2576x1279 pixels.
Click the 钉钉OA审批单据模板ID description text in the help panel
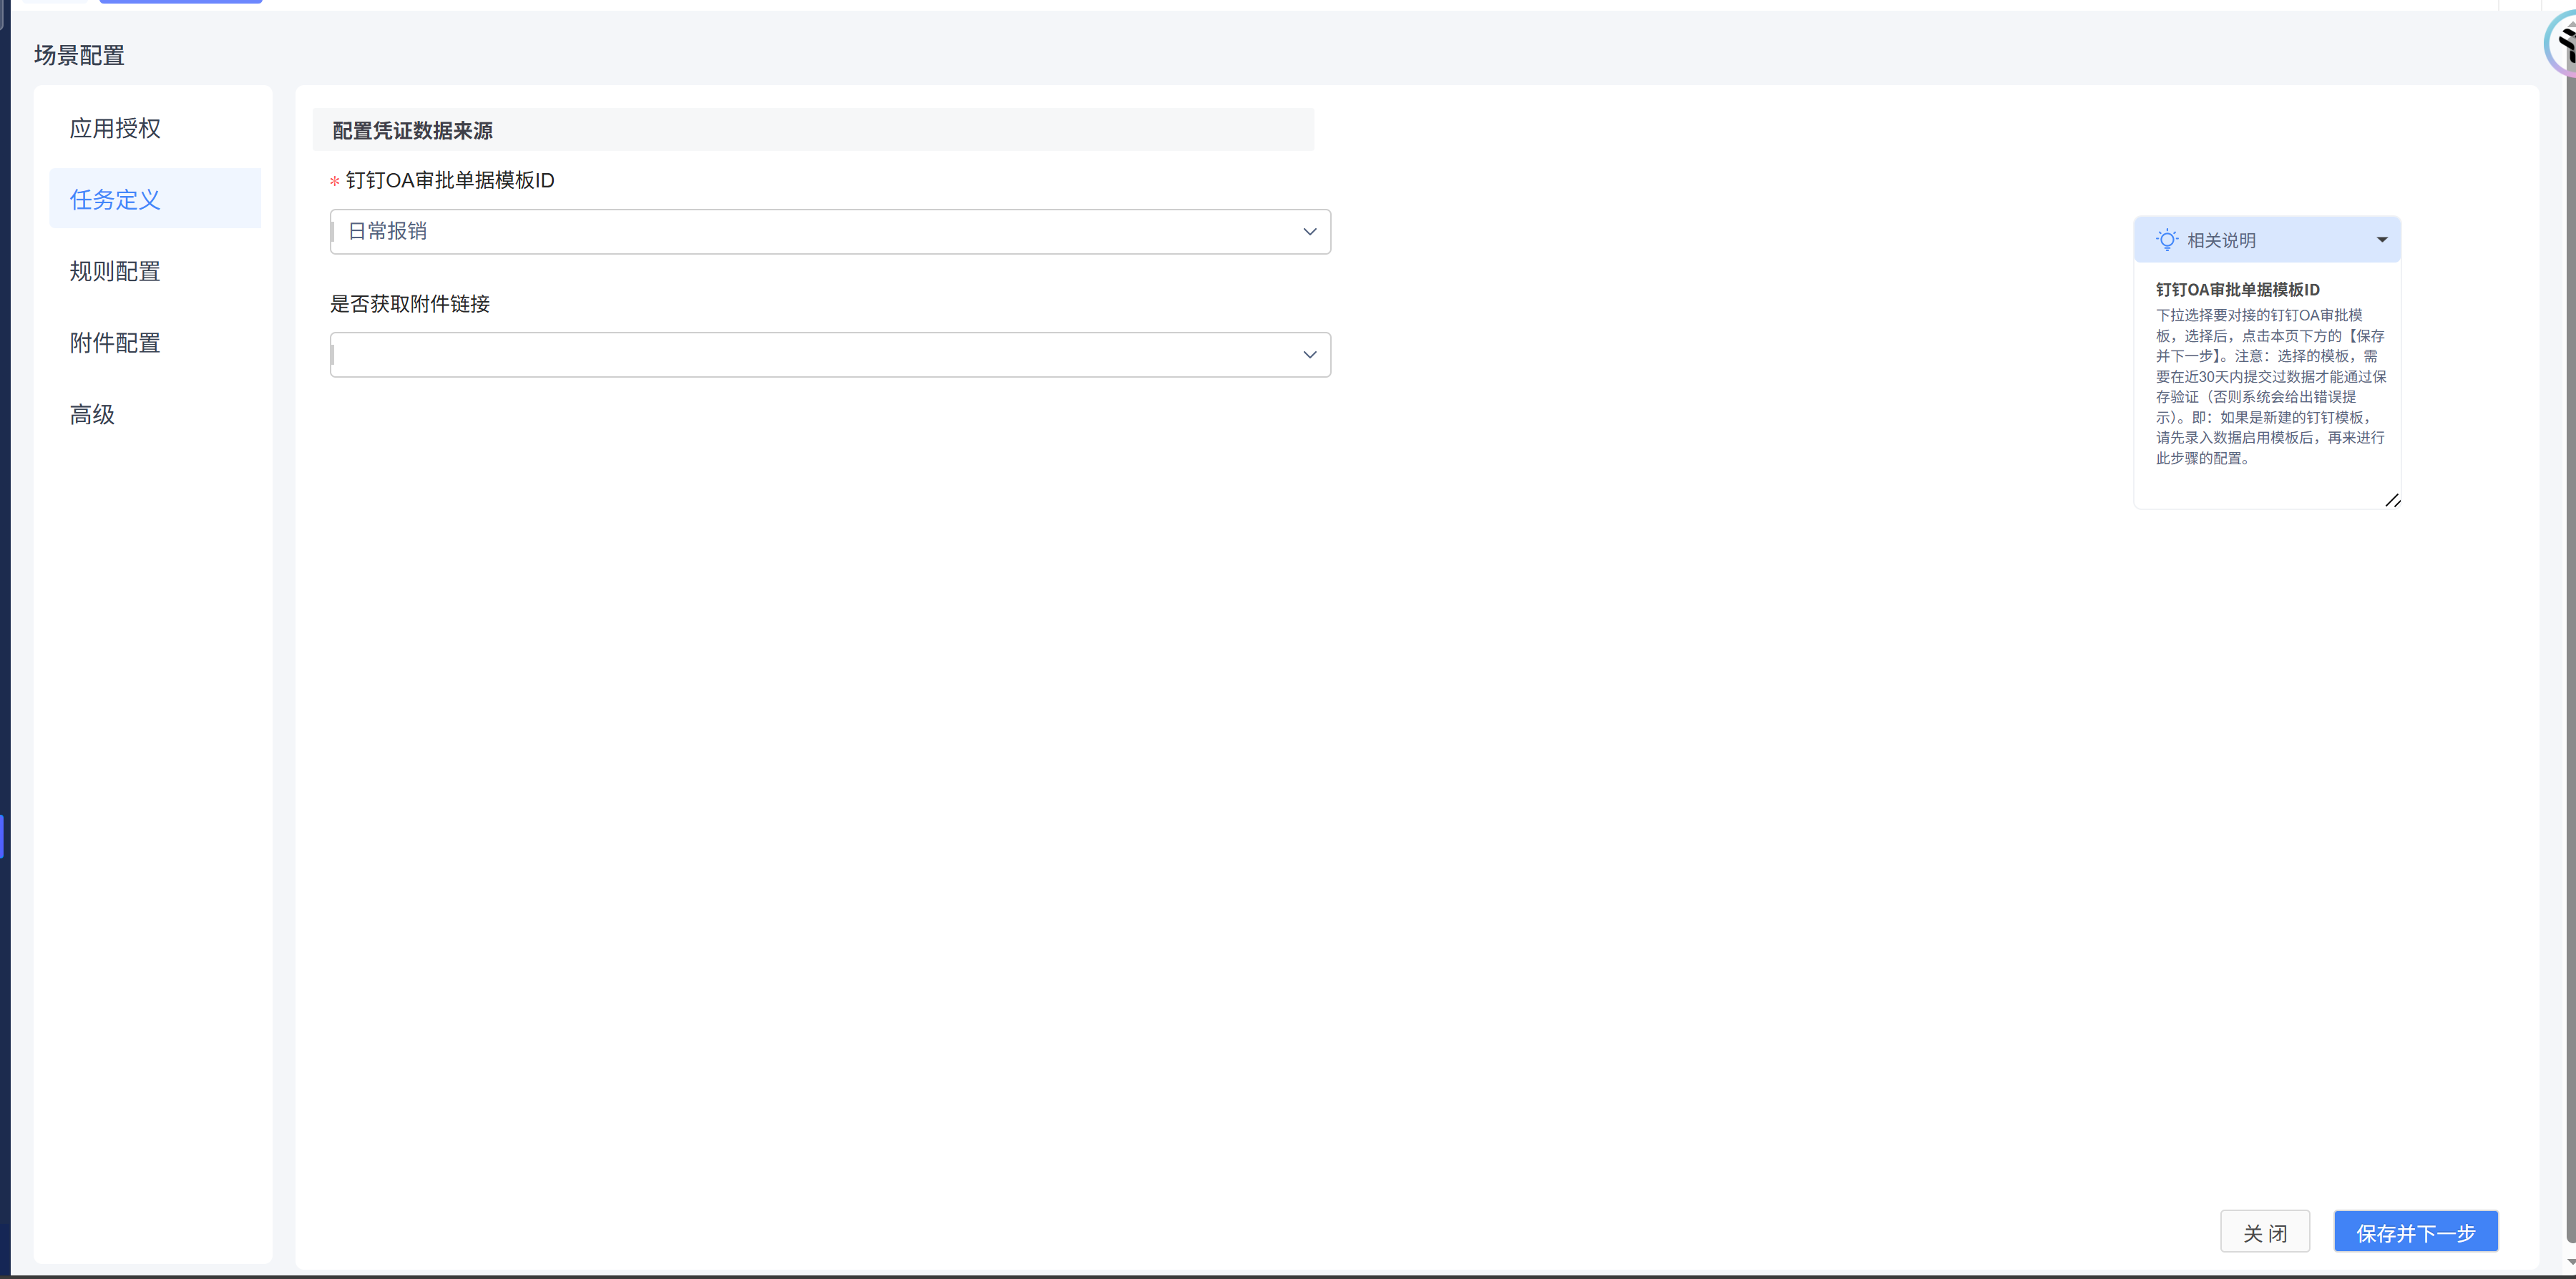coord(2269,386)
